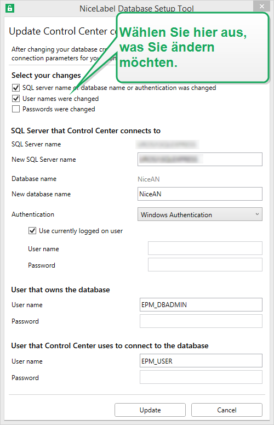Click the Cancel button
The height and width of the screenshot is (425, 274).
tap(227, 410)
